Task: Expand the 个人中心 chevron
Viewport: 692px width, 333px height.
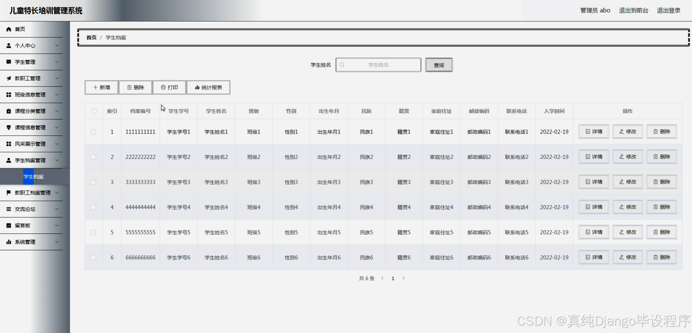Action: [57, 45]
